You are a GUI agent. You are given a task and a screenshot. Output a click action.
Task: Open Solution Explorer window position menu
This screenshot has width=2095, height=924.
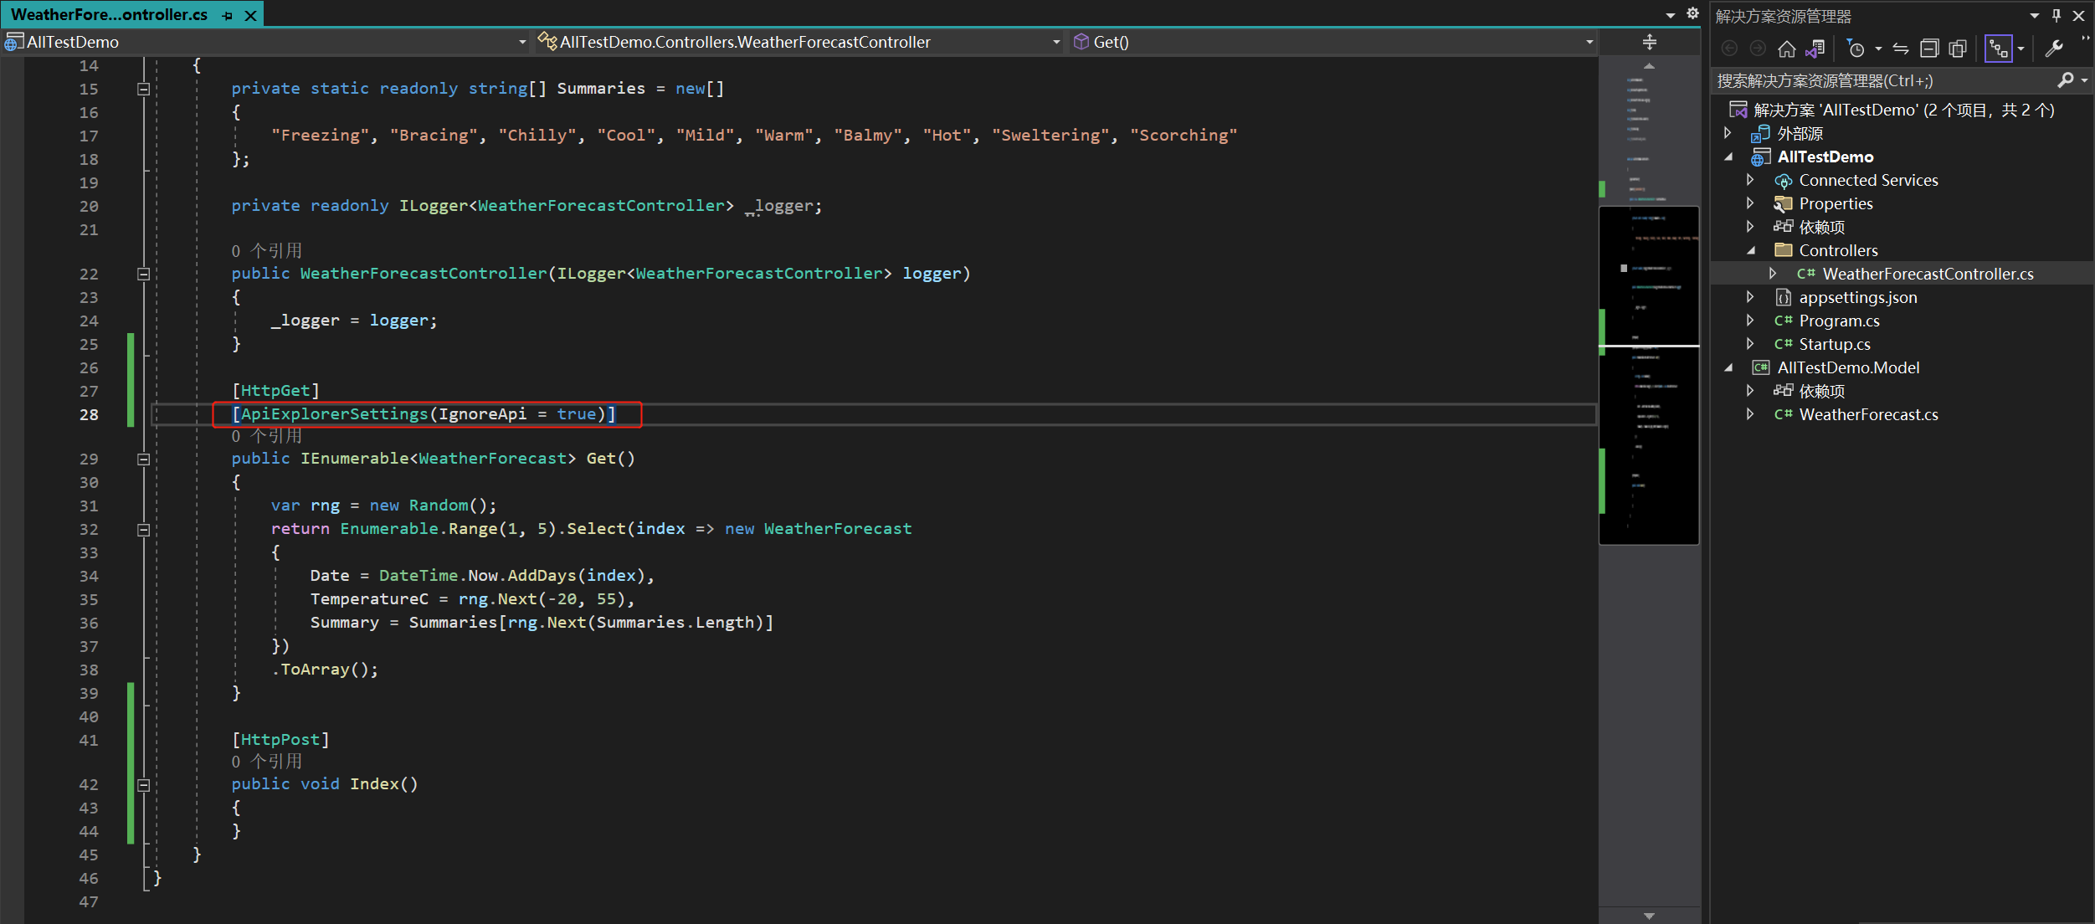[x=2035, y=15]
